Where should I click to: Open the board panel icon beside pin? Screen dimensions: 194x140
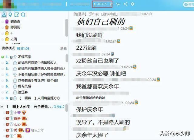point(17,15)
